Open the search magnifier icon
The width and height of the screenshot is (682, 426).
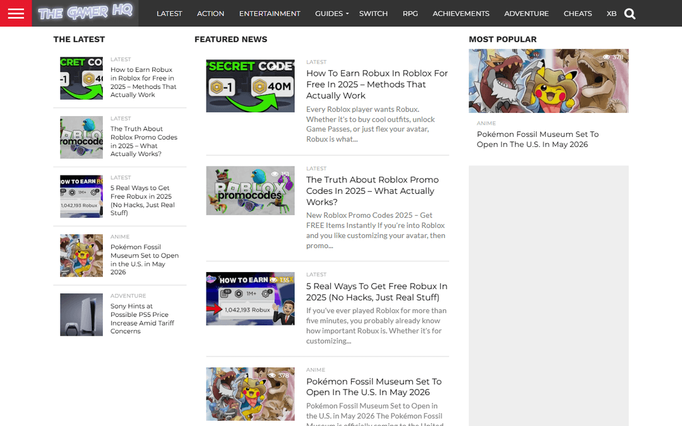(x=630, y=14)
